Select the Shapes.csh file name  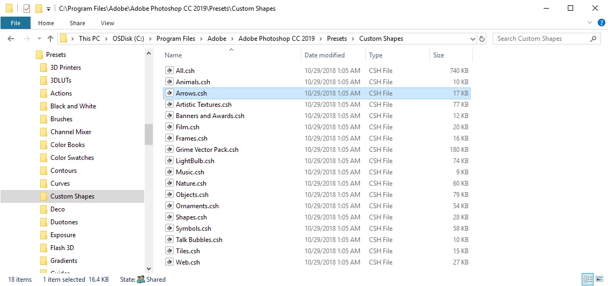click(191, 217)
